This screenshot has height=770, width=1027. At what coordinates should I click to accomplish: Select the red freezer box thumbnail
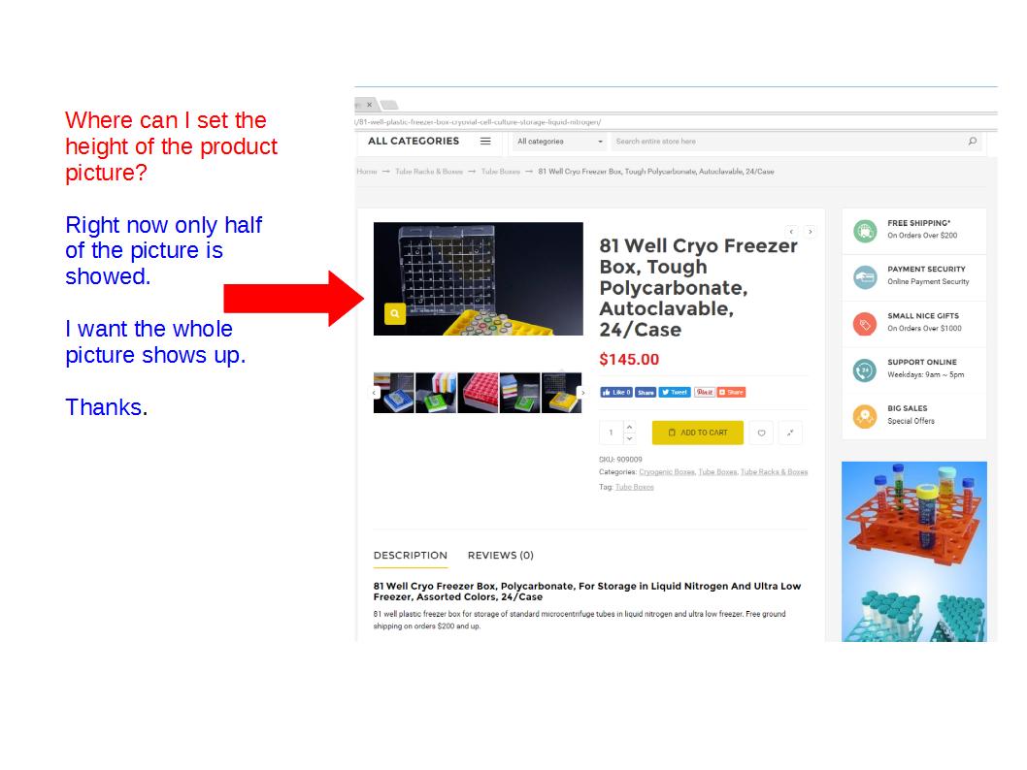point(478,393)
